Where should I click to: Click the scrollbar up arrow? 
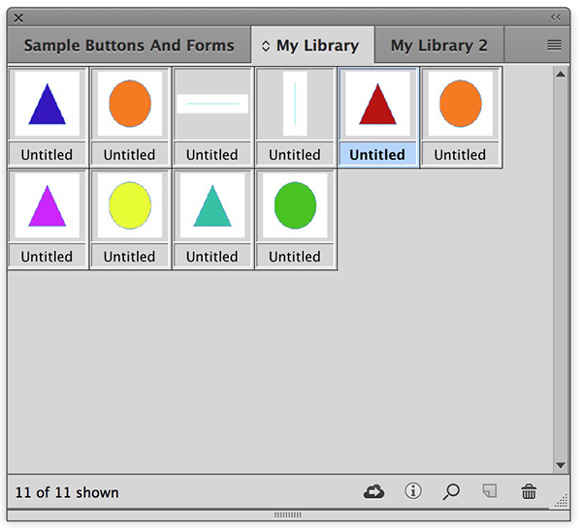(x=561, y=75)
